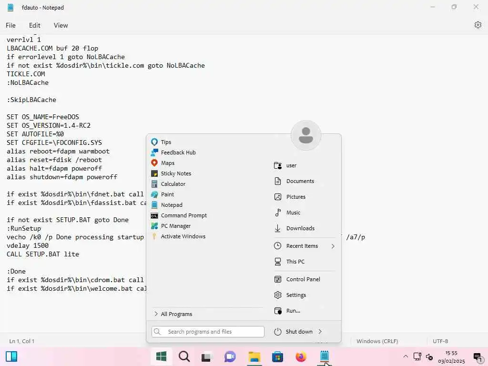
Task: Open Downloads folder
Action: [x=295, y=228]
